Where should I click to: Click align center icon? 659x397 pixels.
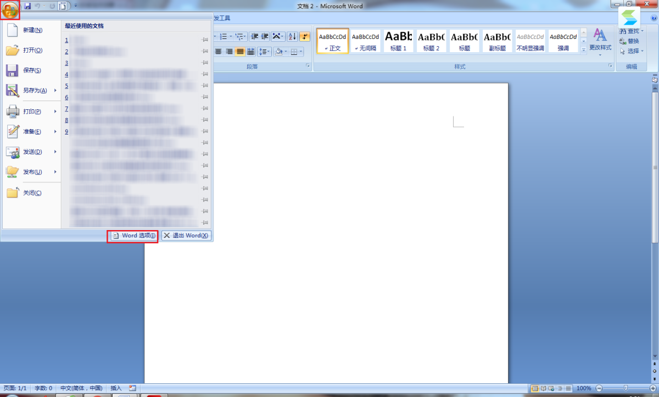tap(219, 52)
